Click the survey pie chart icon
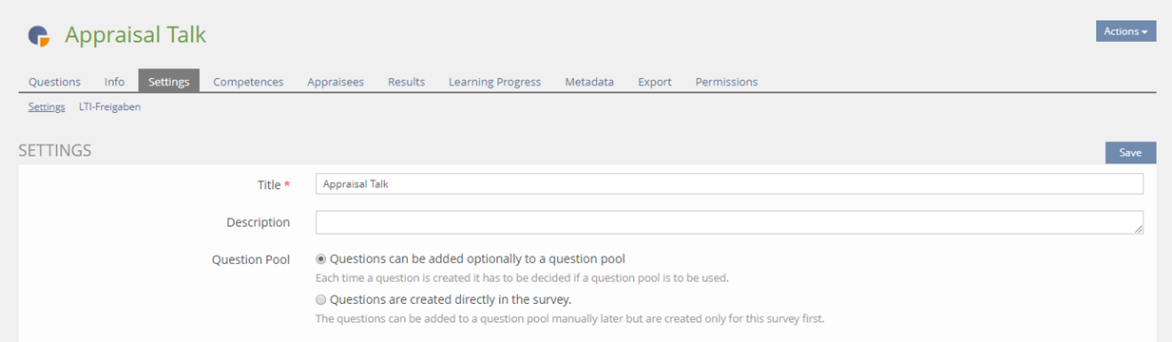 click(39, 35)
